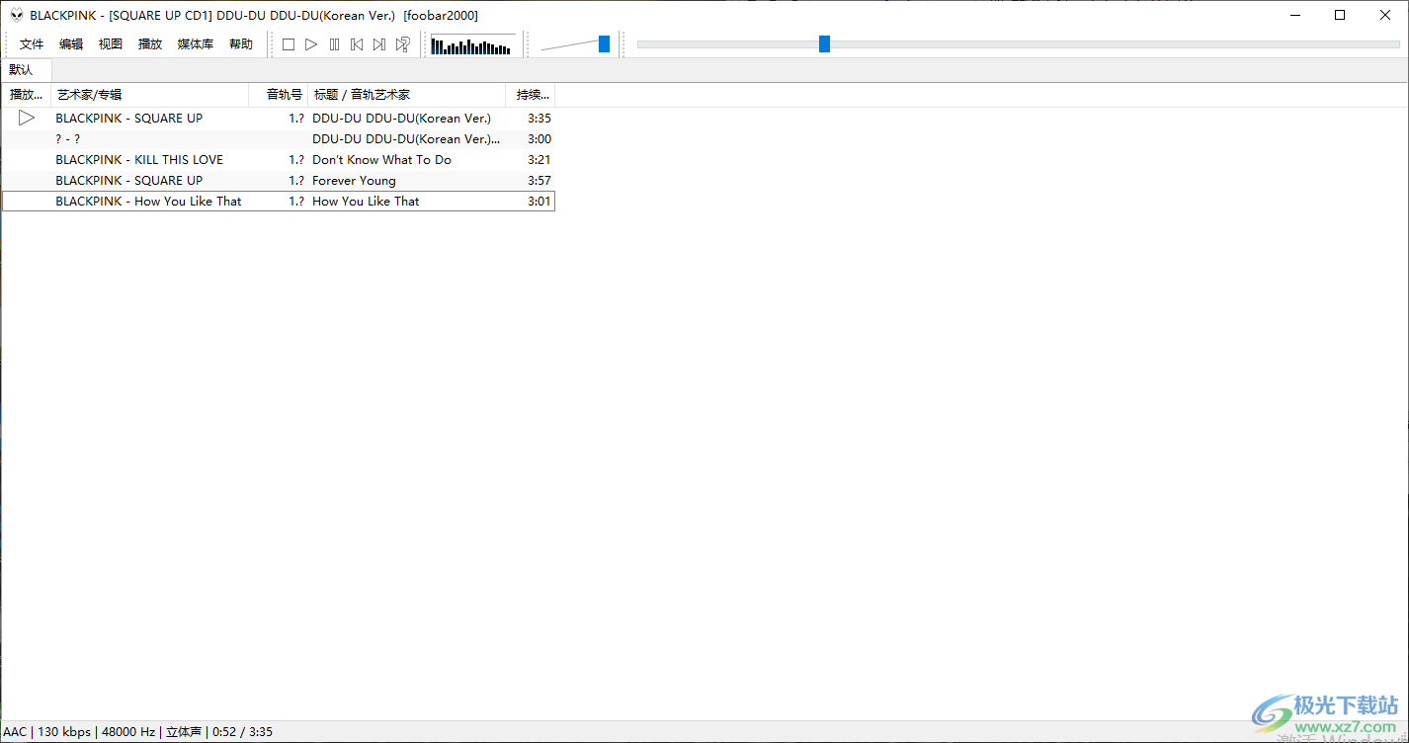
Task: Click status bar AAC codec info
Action: click(x=15, y=732)
